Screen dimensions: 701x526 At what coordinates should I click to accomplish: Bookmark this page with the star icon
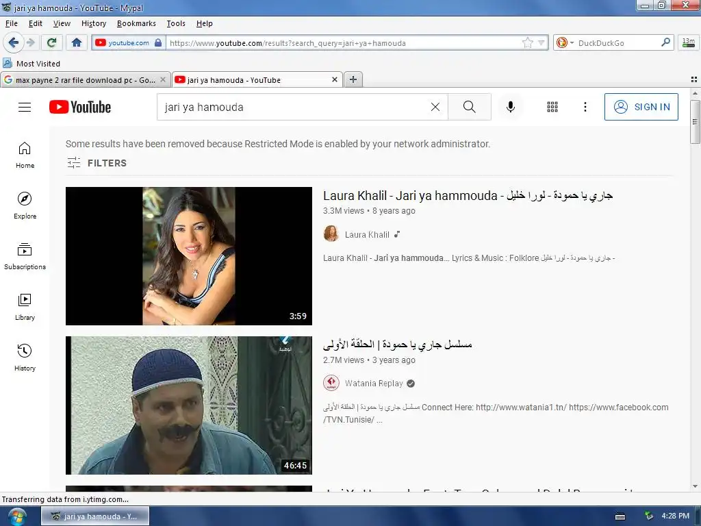(528, 42)
